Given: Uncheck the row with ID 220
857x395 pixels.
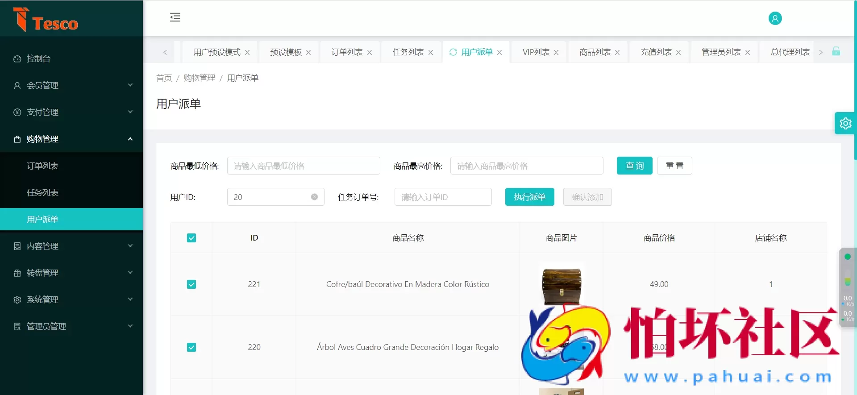Looking at the screenshot, I should 191,347.
